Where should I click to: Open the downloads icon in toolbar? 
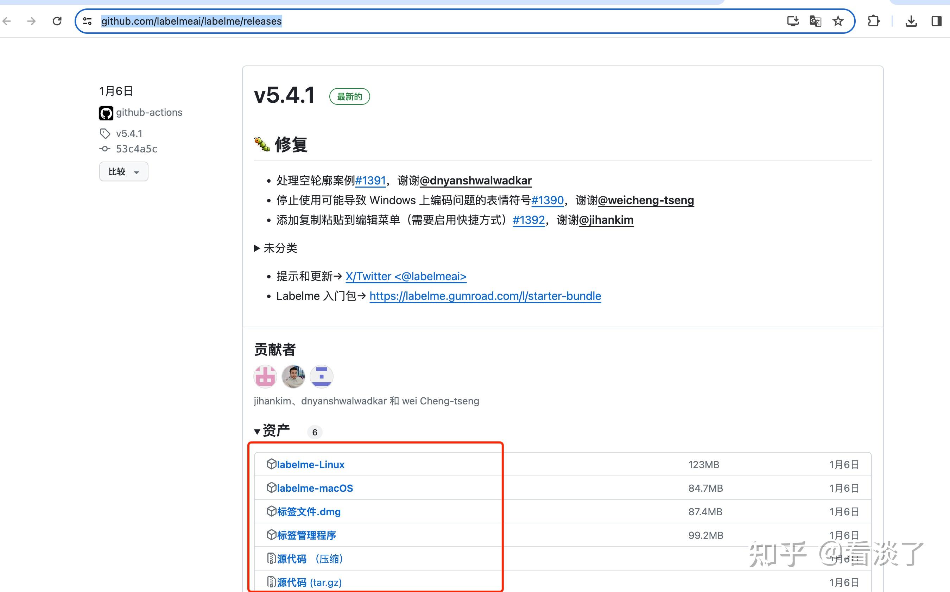[x=911, y=21]
